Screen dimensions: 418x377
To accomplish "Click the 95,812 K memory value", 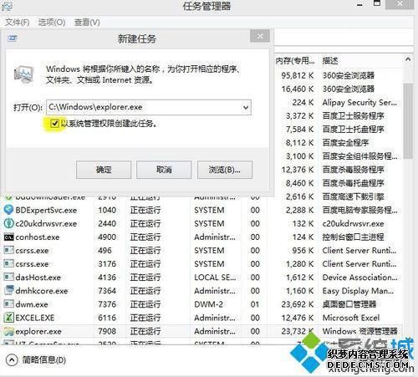I will point(298,75).
